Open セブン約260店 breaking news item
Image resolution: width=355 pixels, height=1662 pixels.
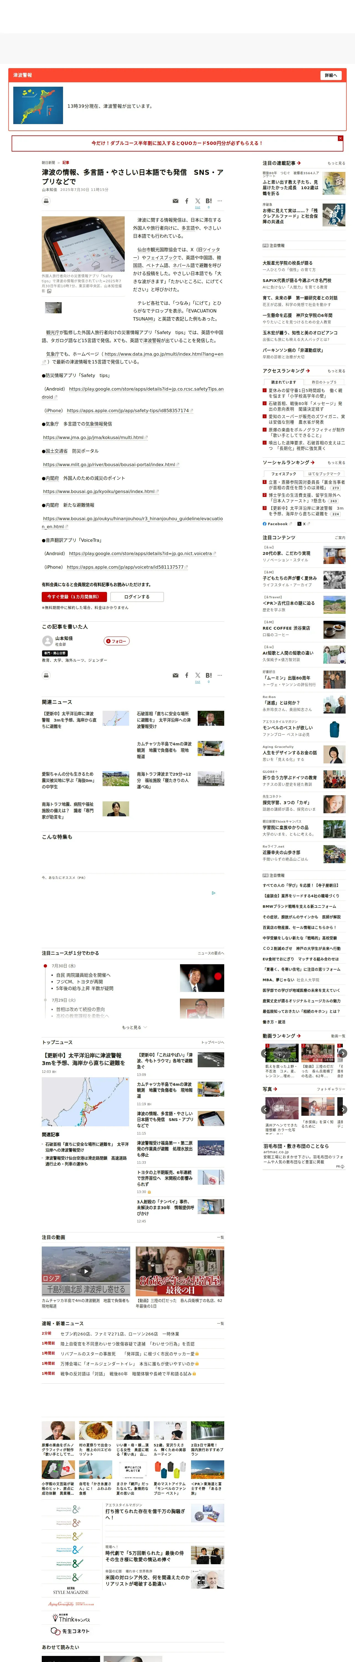[x=120, y=1333]
